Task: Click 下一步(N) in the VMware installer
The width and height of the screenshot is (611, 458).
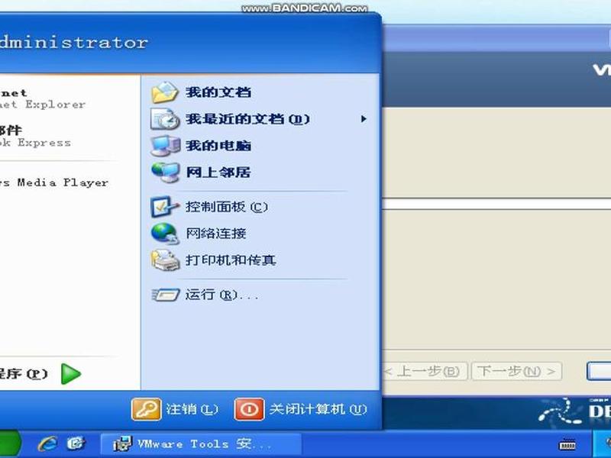Action: point(516,371)
